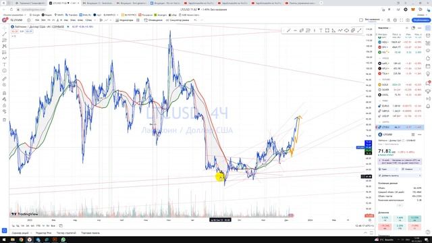Open the Trading Panel tab in bottom panel
Viewport: 432px width, 243px height.
click(90, 233)
